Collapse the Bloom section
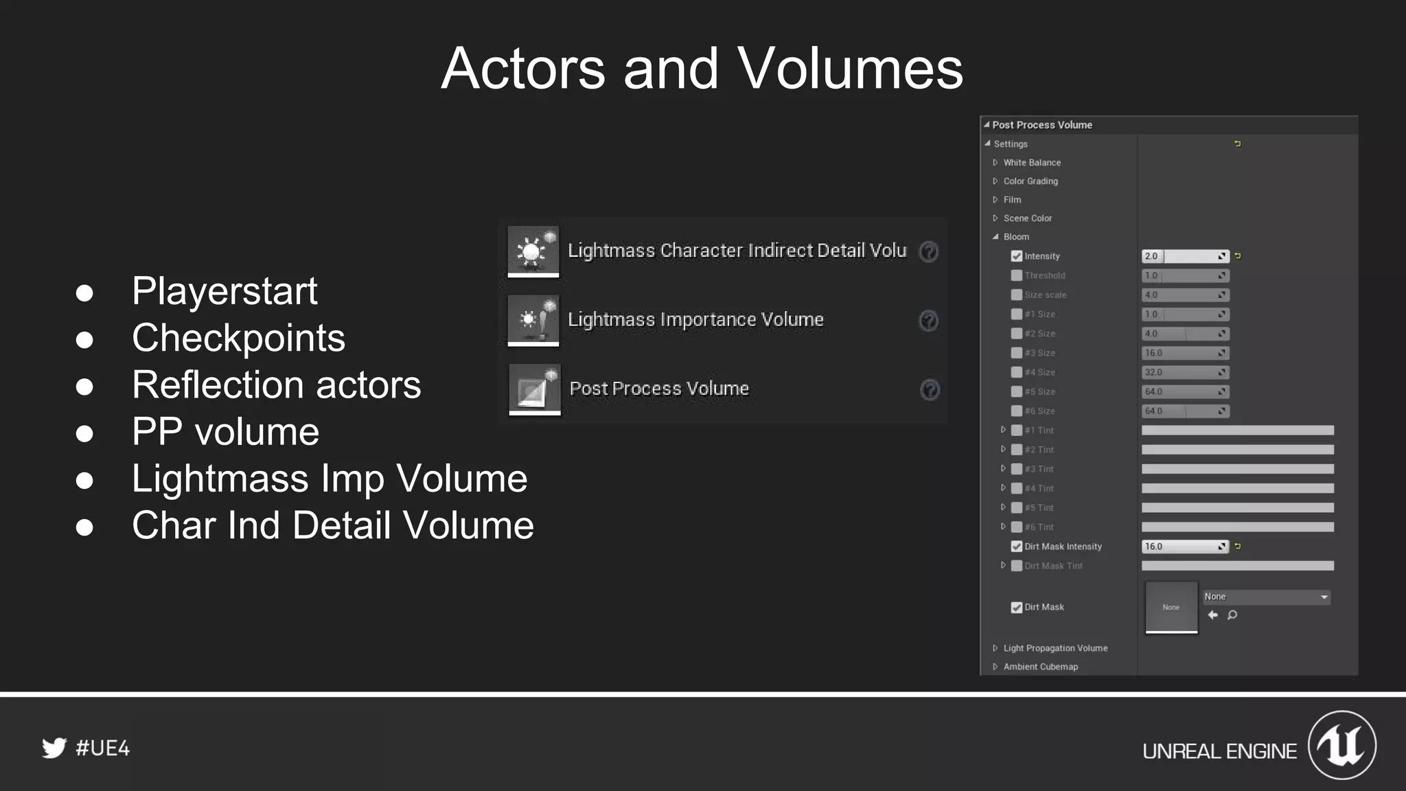 tap(995, 237)
